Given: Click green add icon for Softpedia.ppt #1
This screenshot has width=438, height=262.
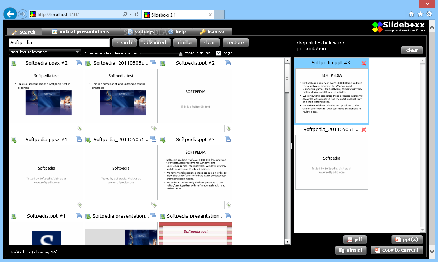Looking at the screenshot, I should (14, 217).
